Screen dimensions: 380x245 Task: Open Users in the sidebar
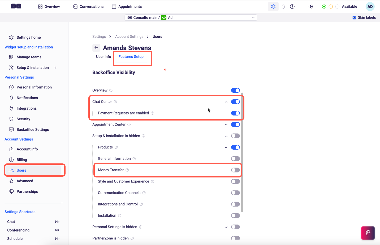pos(34,170)
